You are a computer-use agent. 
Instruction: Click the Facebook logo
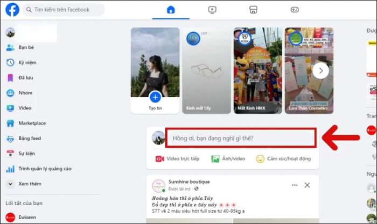click(12, 10)
